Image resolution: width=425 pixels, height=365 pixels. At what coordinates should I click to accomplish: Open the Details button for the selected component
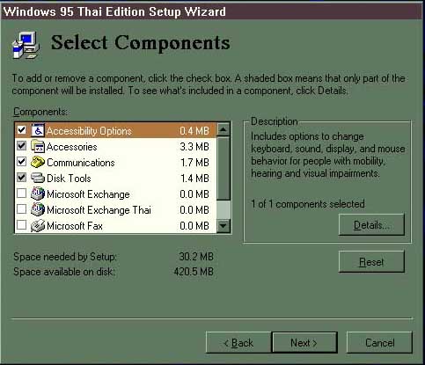(x=371, y=225)
